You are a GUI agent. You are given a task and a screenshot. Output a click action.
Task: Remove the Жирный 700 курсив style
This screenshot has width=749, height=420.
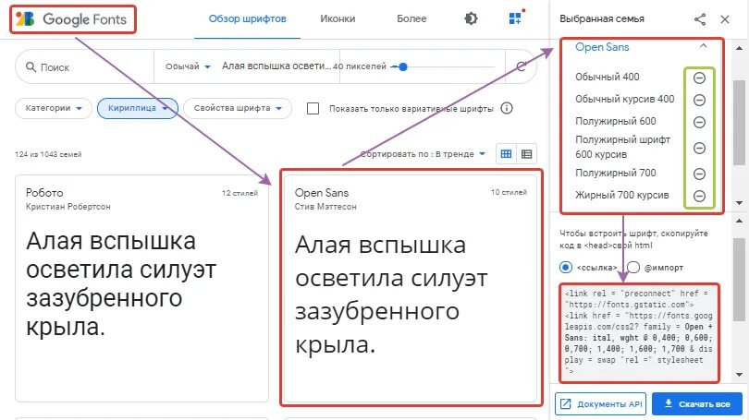click(699, 196)
